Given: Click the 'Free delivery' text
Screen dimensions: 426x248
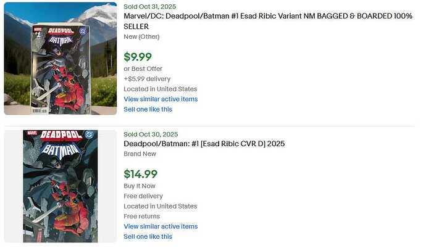Looking at the screenshot, I should click(143, 196).
